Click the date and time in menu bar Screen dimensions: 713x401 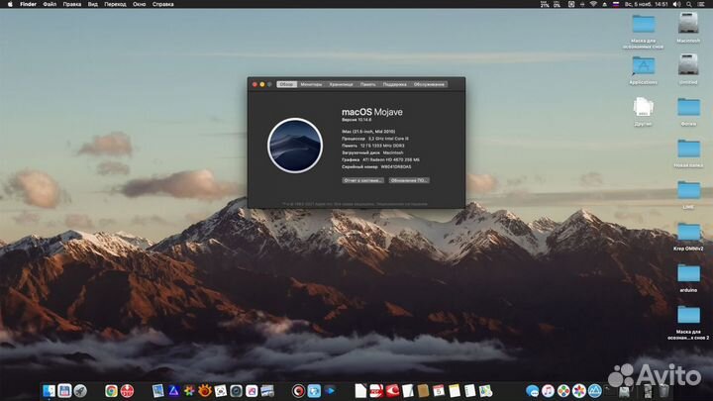point(646,4)
